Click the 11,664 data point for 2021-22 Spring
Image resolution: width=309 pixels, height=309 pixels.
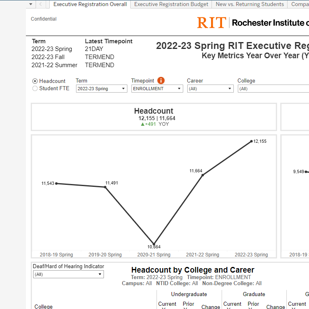coord(203,175)
